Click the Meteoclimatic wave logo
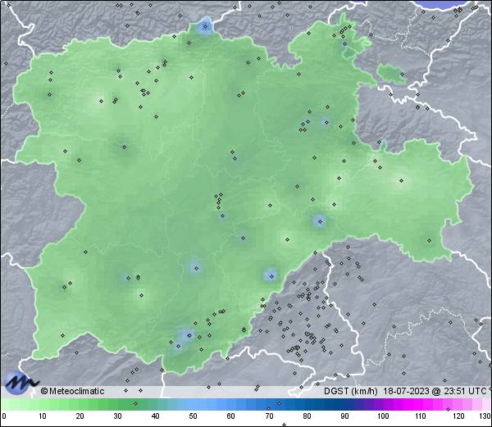492x427 pixels. pos(20,383)
